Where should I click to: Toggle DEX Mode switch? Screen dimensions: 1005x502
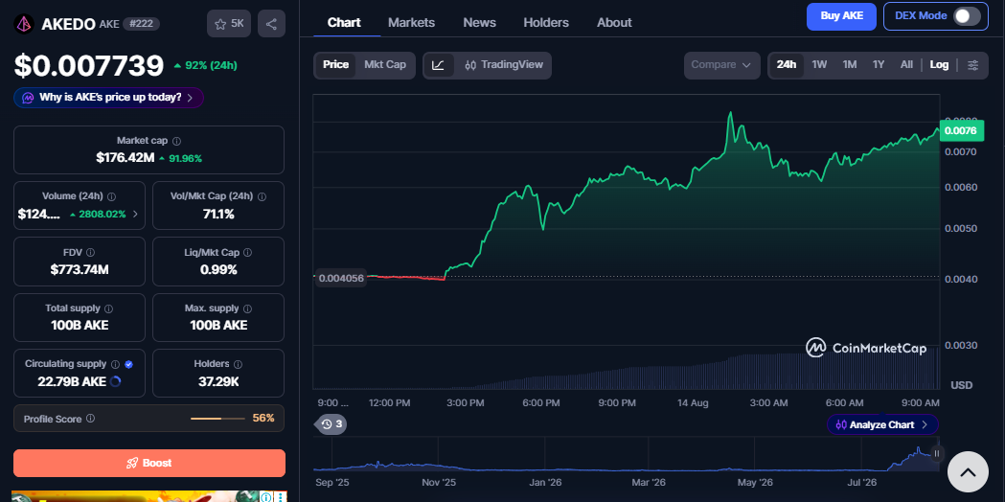(x=967, y=16)
